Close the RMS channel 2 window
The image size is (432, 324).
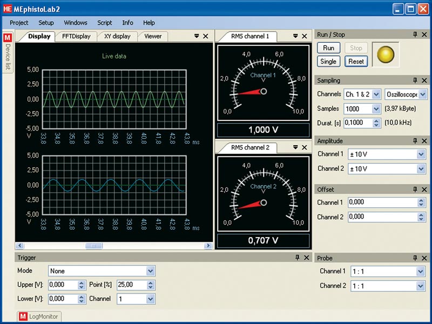pos(305,147)
